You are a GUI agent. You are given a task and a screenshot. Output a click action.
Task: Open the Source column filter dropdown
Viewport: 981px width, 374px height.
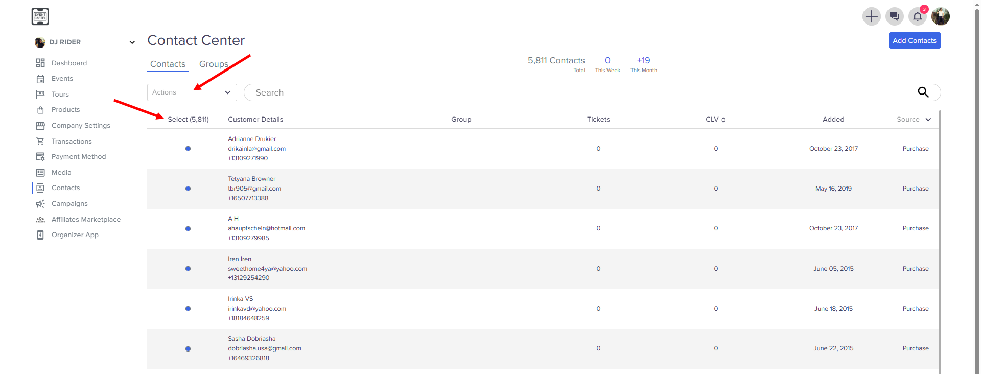click(914, 120)
